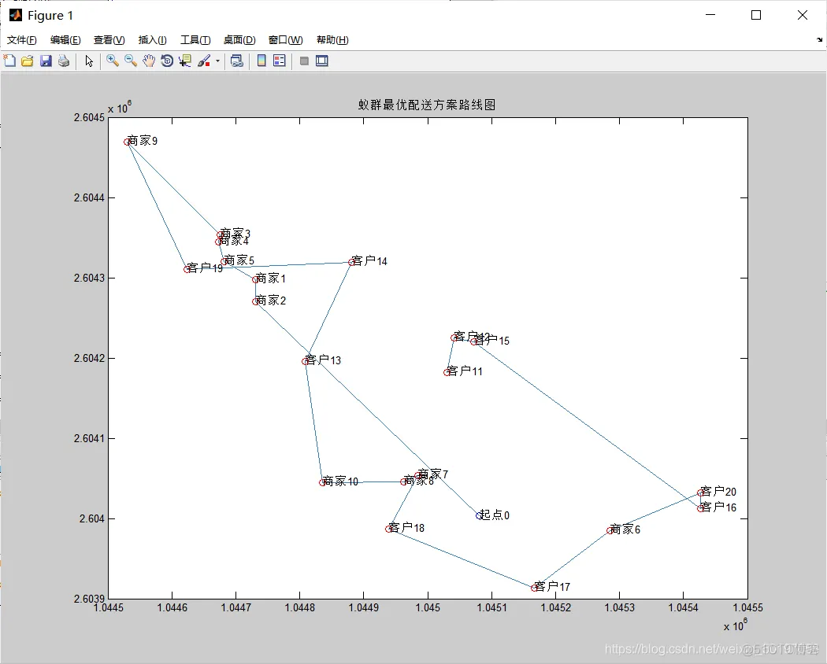The height and width of the screenshot is (664, 827).
Task: Open file using the folder toolbar icon
Action: [x=28, y=61]
